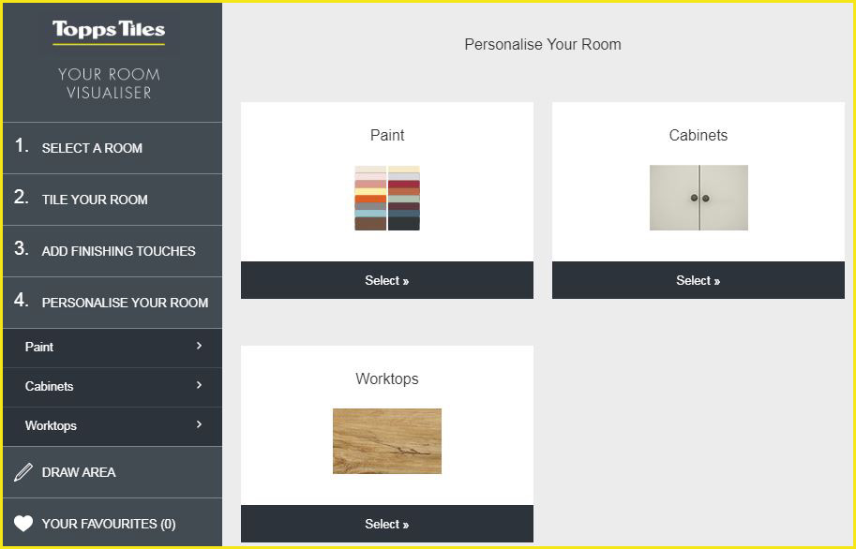The image size is (856, 549).
Task: Expand the Cabinets submenu chevron
Action: click(x=200, y=385)
